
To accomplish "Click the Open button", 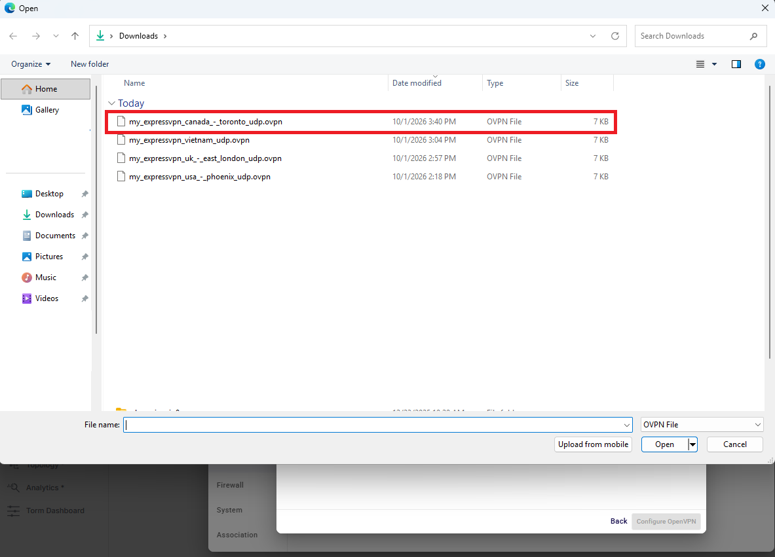I will pos(665,444).
